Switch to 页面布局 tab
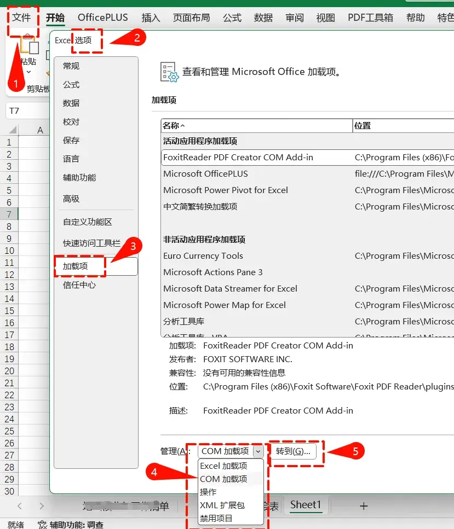The width and height of the screenshot is (454, 529). (x=191, y=18)
